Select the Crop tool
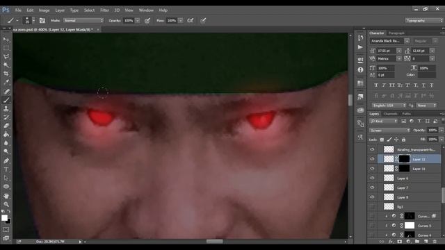 pos(6,74)
